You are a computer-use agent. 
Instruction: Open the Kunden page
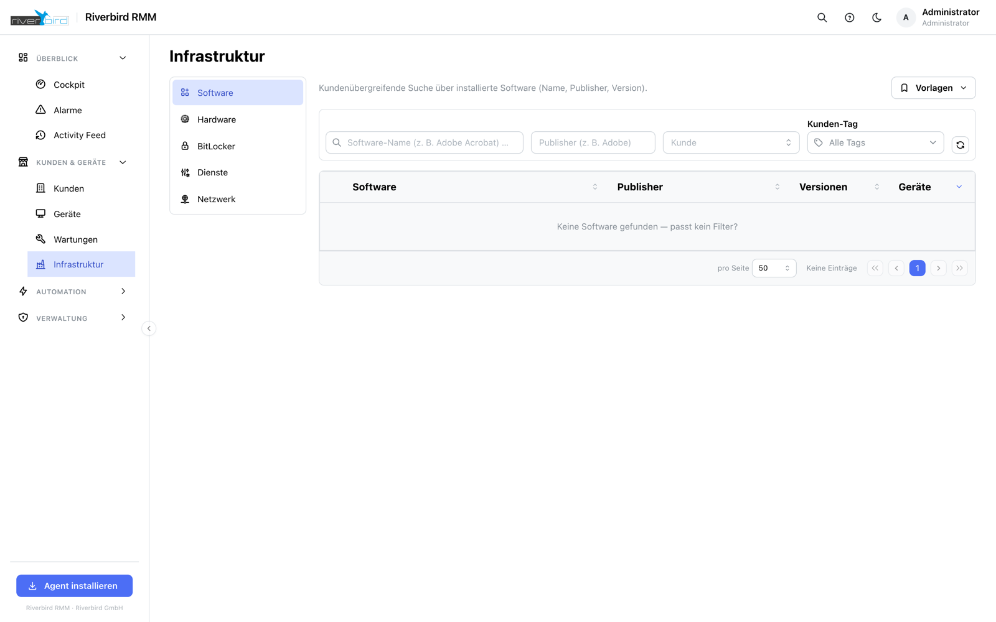[x=81, y=188]
